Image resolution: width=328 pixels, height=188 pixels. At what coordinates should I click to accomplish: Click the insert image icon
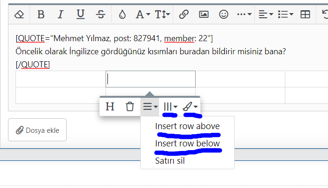click(x=204, y=14)
